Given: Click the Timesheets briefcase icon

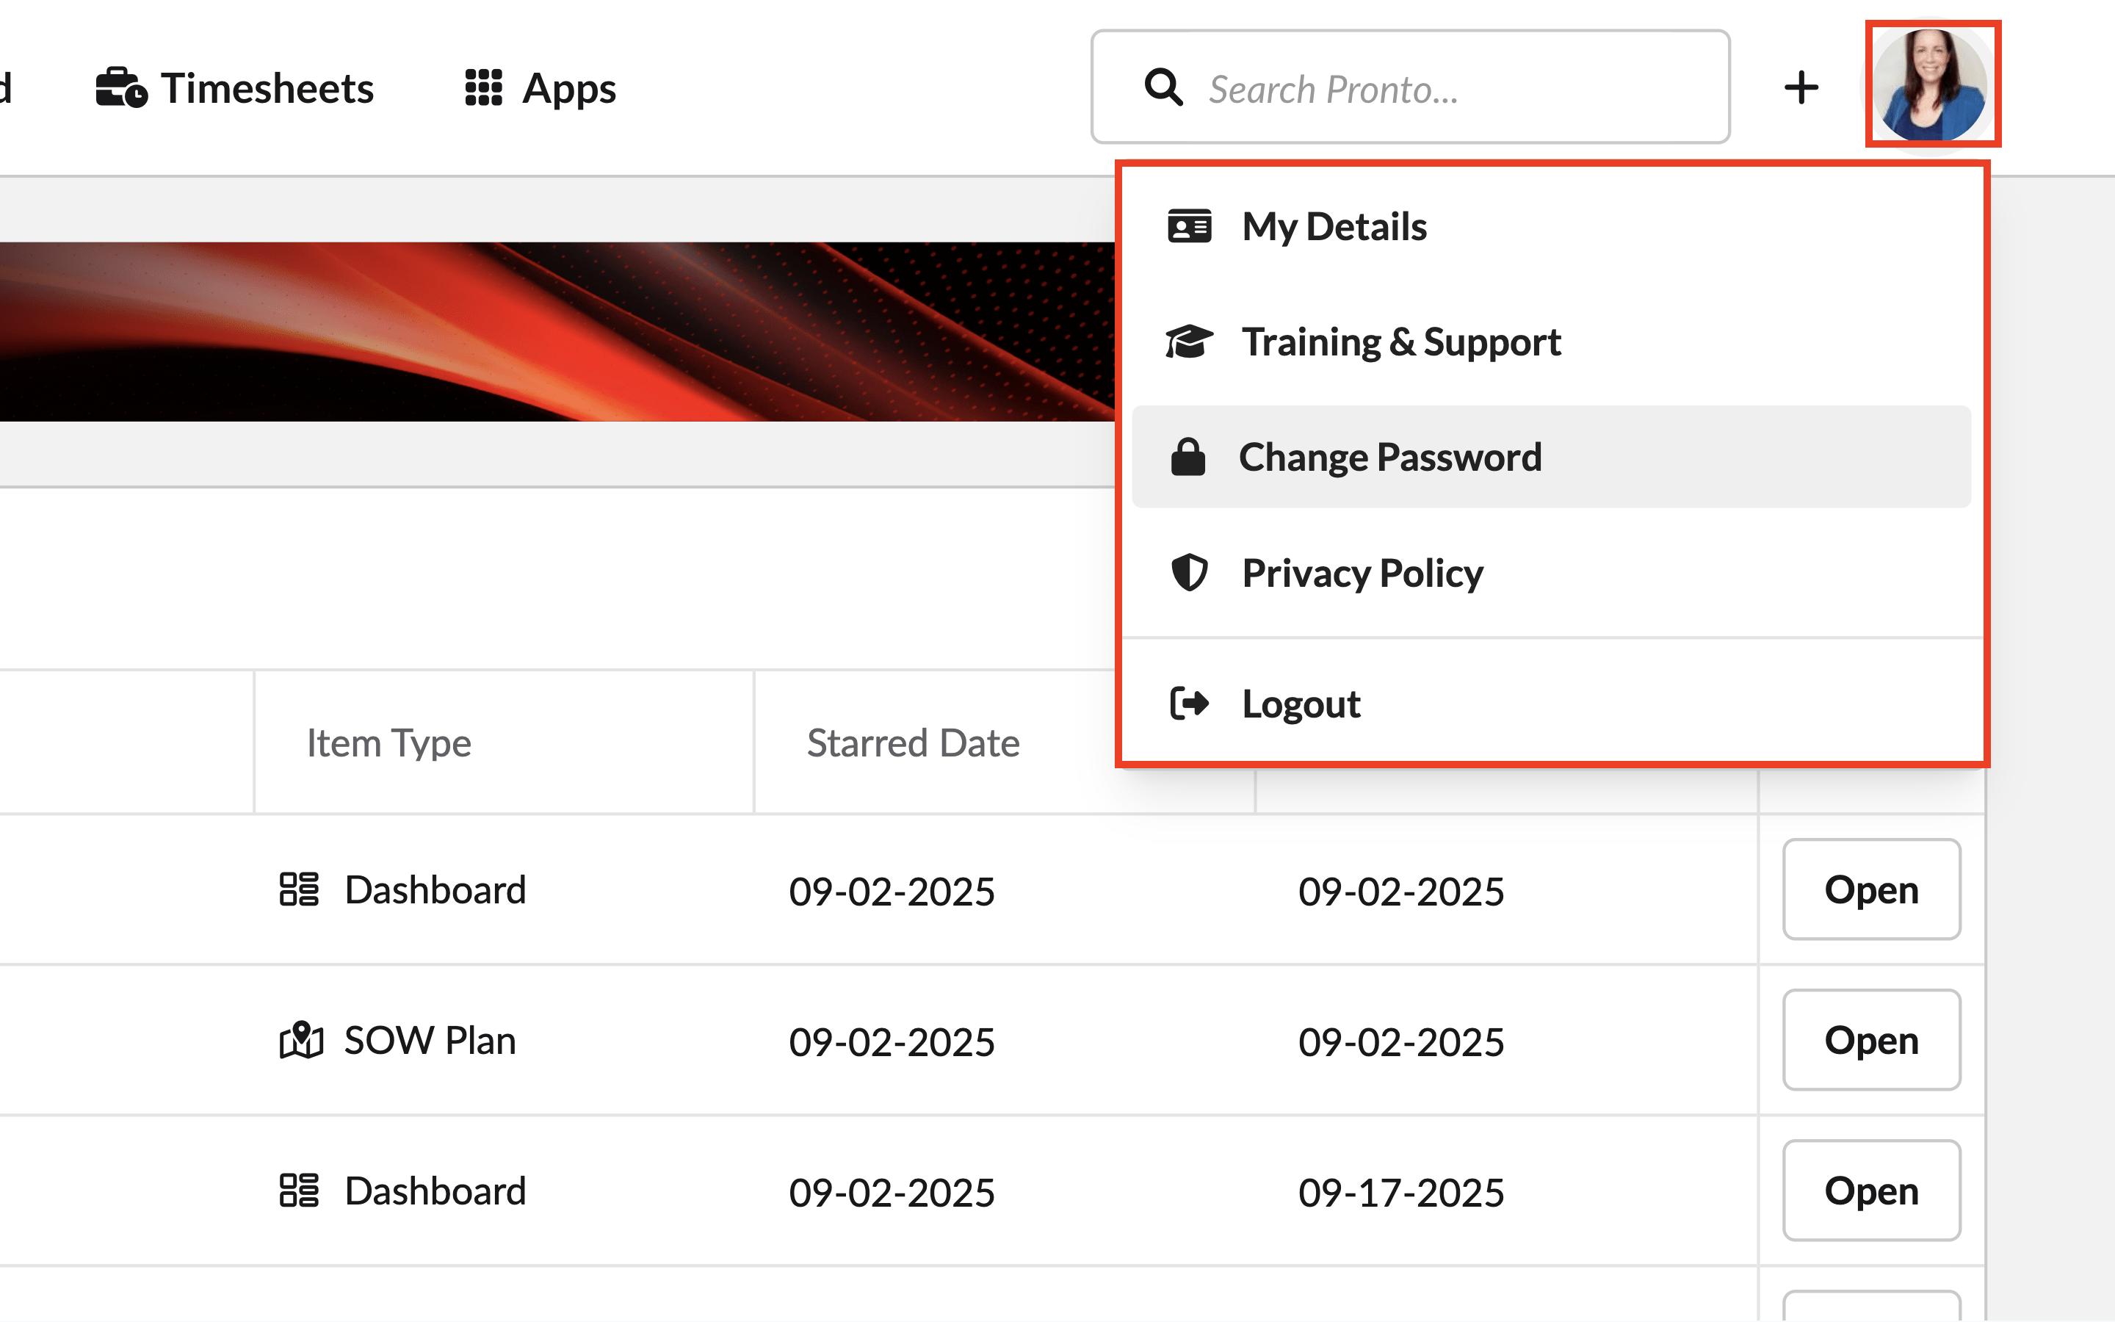Looking at the screenshot, I should [x=120, y=87].
